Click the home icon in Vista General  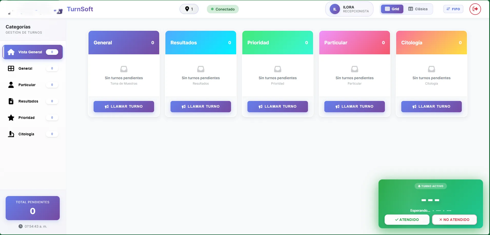click(11, 52)
